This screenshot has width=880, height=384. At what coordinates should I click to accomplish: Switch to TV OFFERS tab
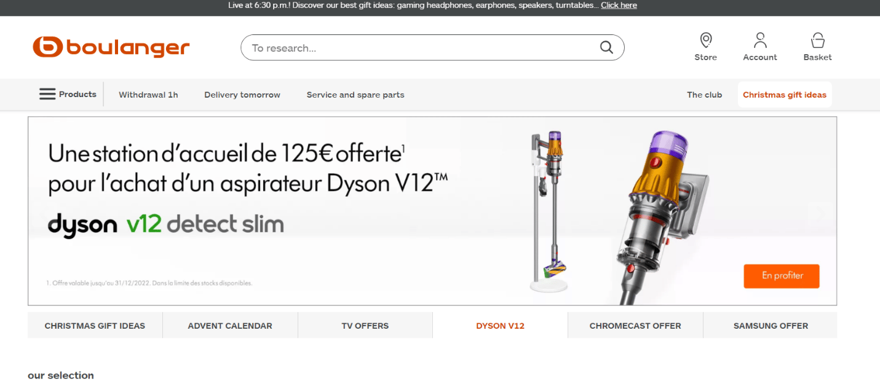pyautogui.click(x=365, y=326)
